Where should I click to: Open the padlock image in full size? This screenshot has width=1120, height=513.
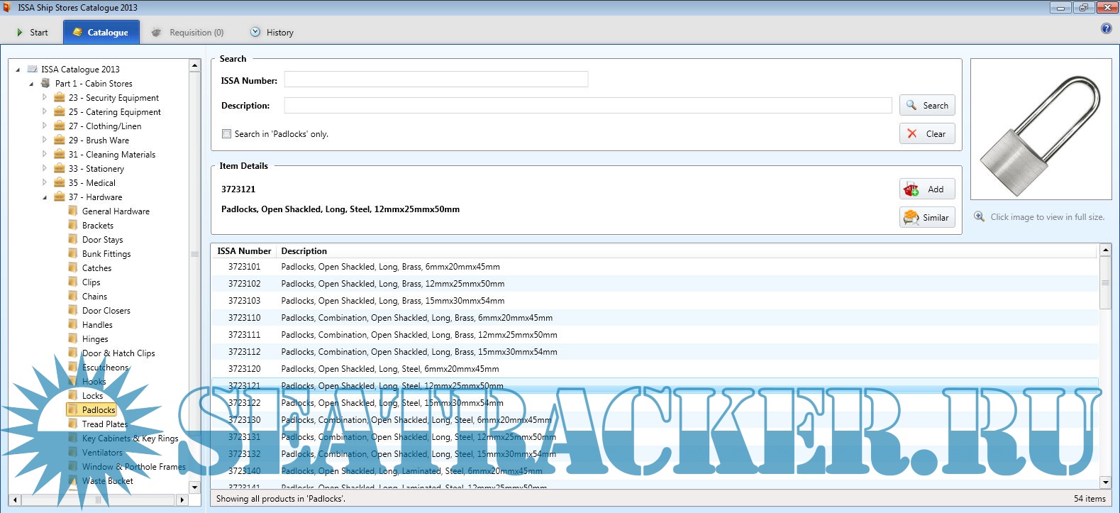[1041, 128]
